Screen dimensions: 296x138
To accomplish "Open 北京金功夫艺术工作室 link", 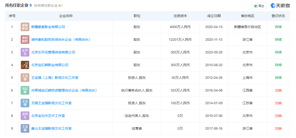I will point(48,116).
